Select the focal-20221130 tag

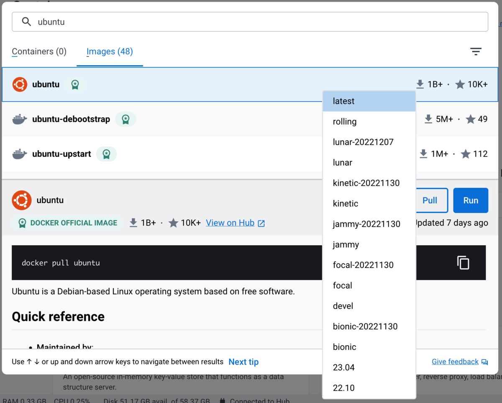click(369, 265)
